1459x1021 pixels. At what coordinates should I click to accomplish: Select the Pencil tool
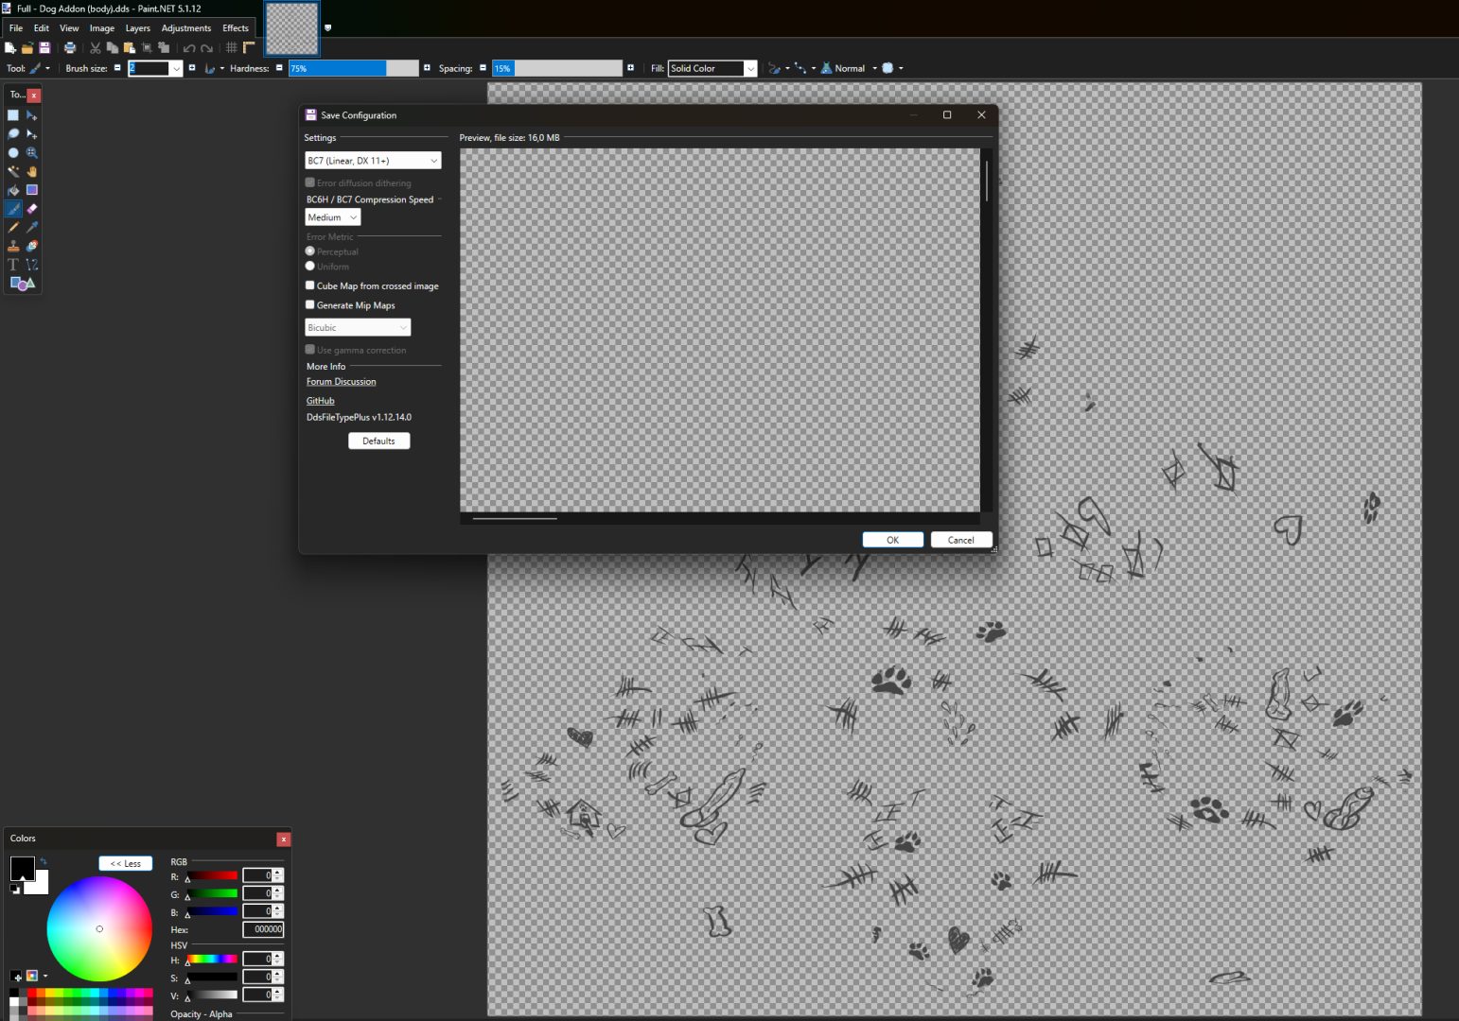(x=13, y=228)
